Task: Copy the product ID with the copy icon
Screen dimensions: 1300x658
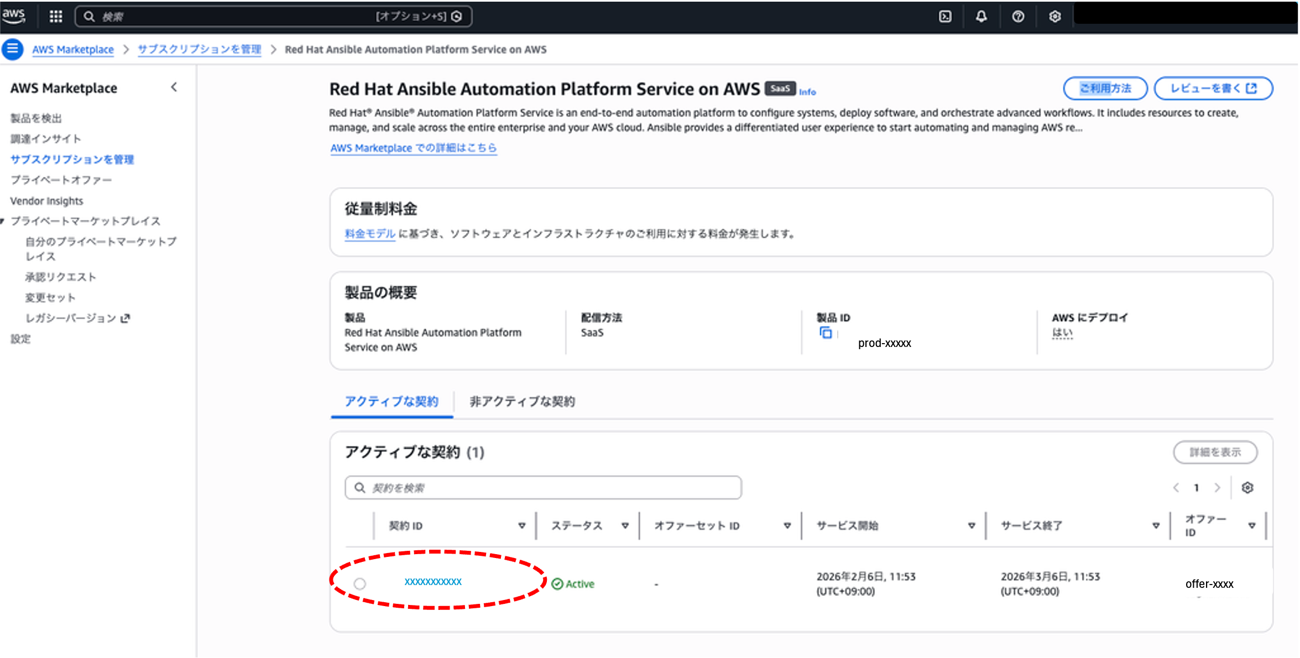Action: pos(826,333)
